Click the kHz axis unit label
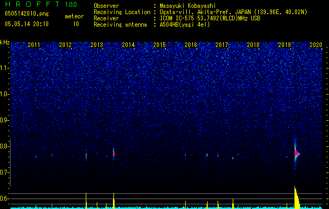 coord(5,42)
